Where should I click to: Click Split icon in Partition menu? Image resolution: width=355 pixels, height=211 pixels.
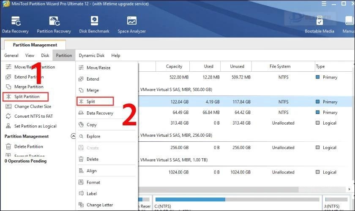click(81, 102)
